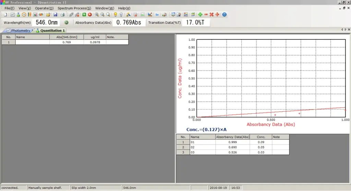Click the green plus add icon

(x=200, y=14)
